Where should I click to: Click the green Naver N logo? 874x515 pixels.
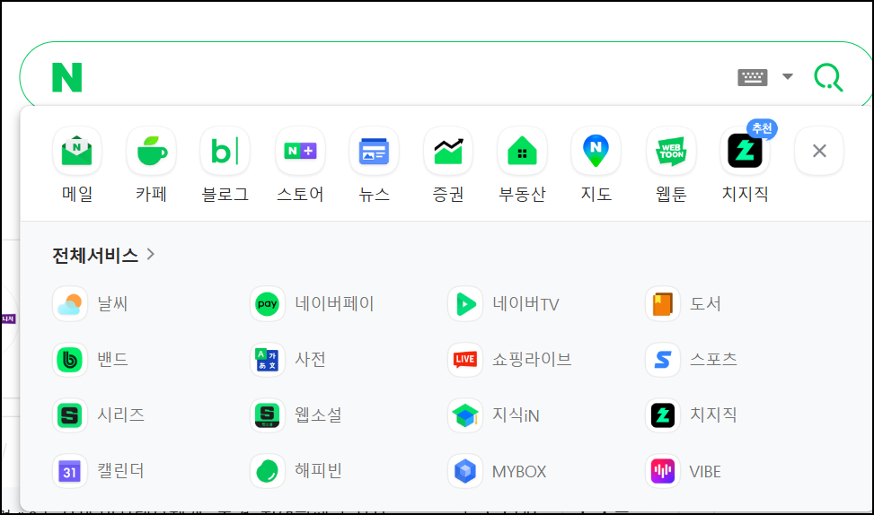(x=66, y=77)
